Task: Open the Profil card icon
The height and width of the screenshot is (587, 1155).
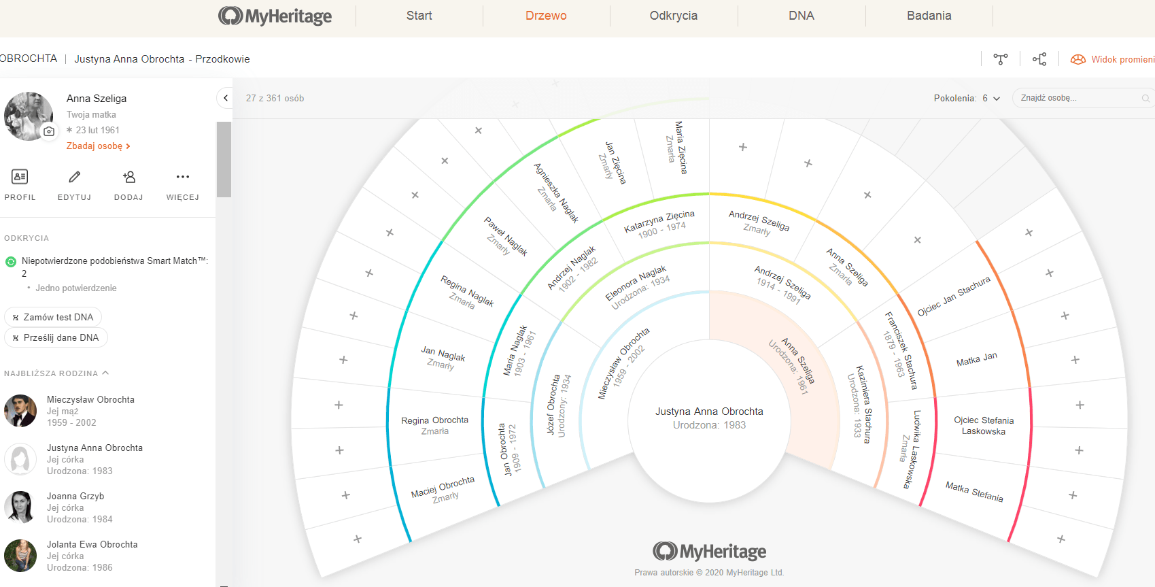Action: [20, 178]
